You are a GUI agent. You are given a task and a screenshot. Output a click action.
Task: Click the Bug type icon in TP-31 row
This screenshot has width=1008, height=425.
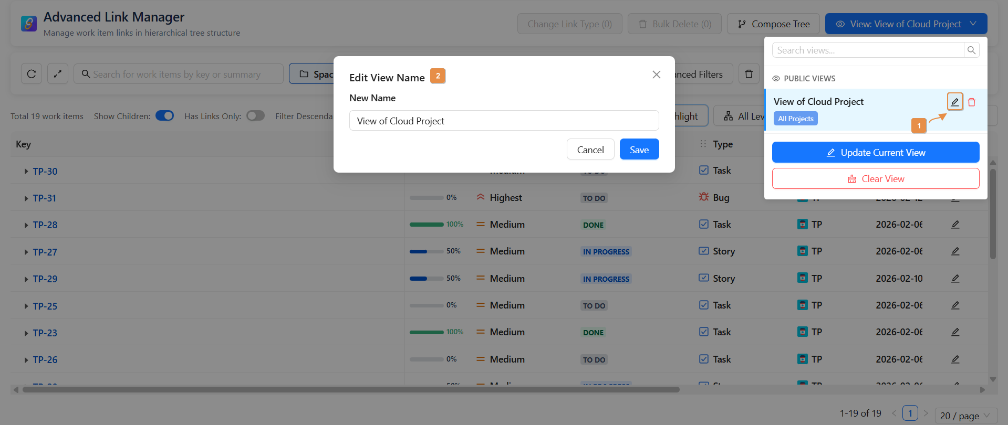tap(704, 197)
